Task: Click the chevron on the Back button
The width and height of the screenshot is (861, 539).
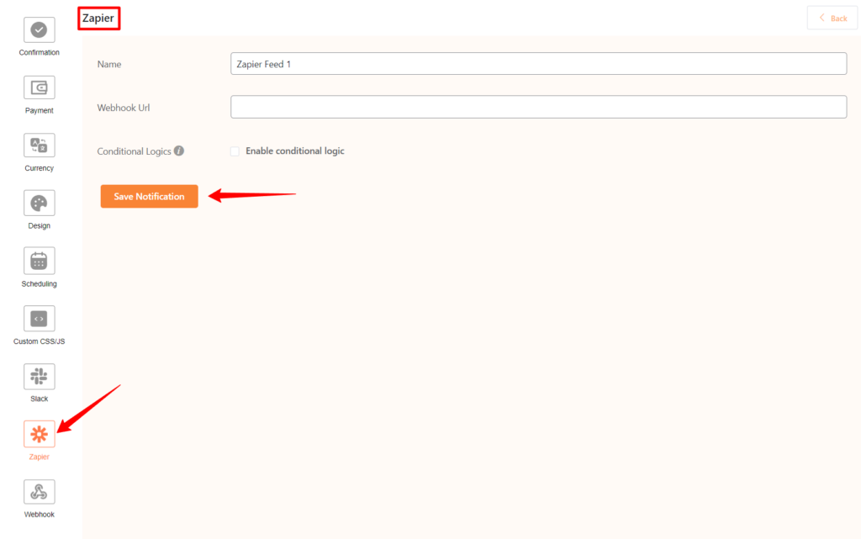Action: [821, 18]
